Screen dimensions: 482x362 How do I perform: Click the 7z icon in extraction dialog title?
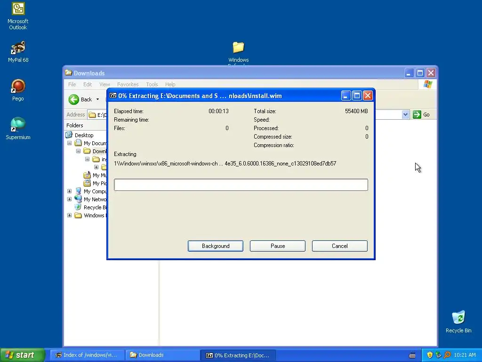point(113,95)
